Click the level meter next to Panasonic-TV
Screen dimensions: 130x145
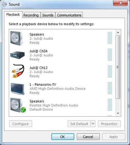point(110,88)
